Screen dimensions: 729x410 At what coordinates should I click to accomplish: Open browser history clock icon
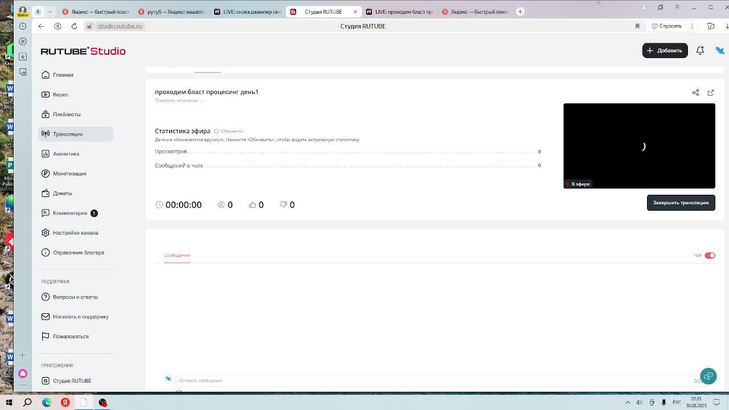point(23,26)
